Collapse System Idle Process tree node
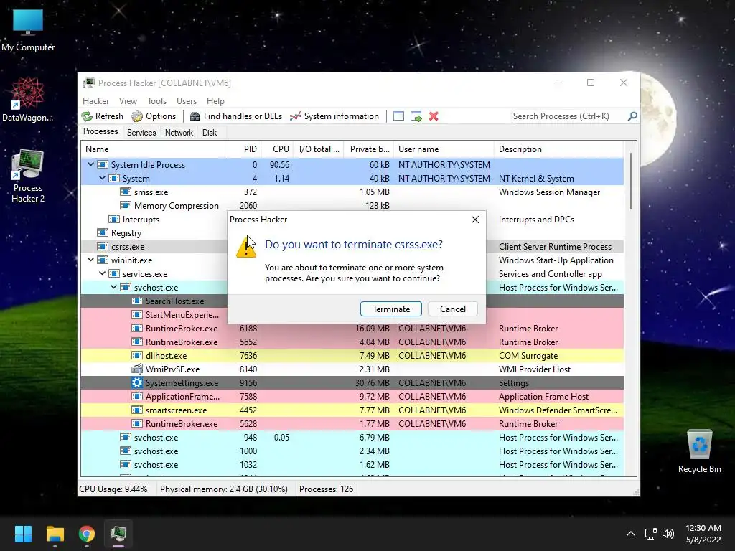The width and height of the screenshot is (735, 551). (91, 164)
